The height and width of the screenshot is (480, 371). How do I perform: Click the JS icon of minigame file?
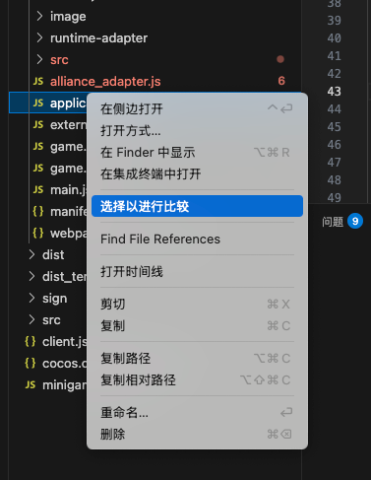coord(31,385)
